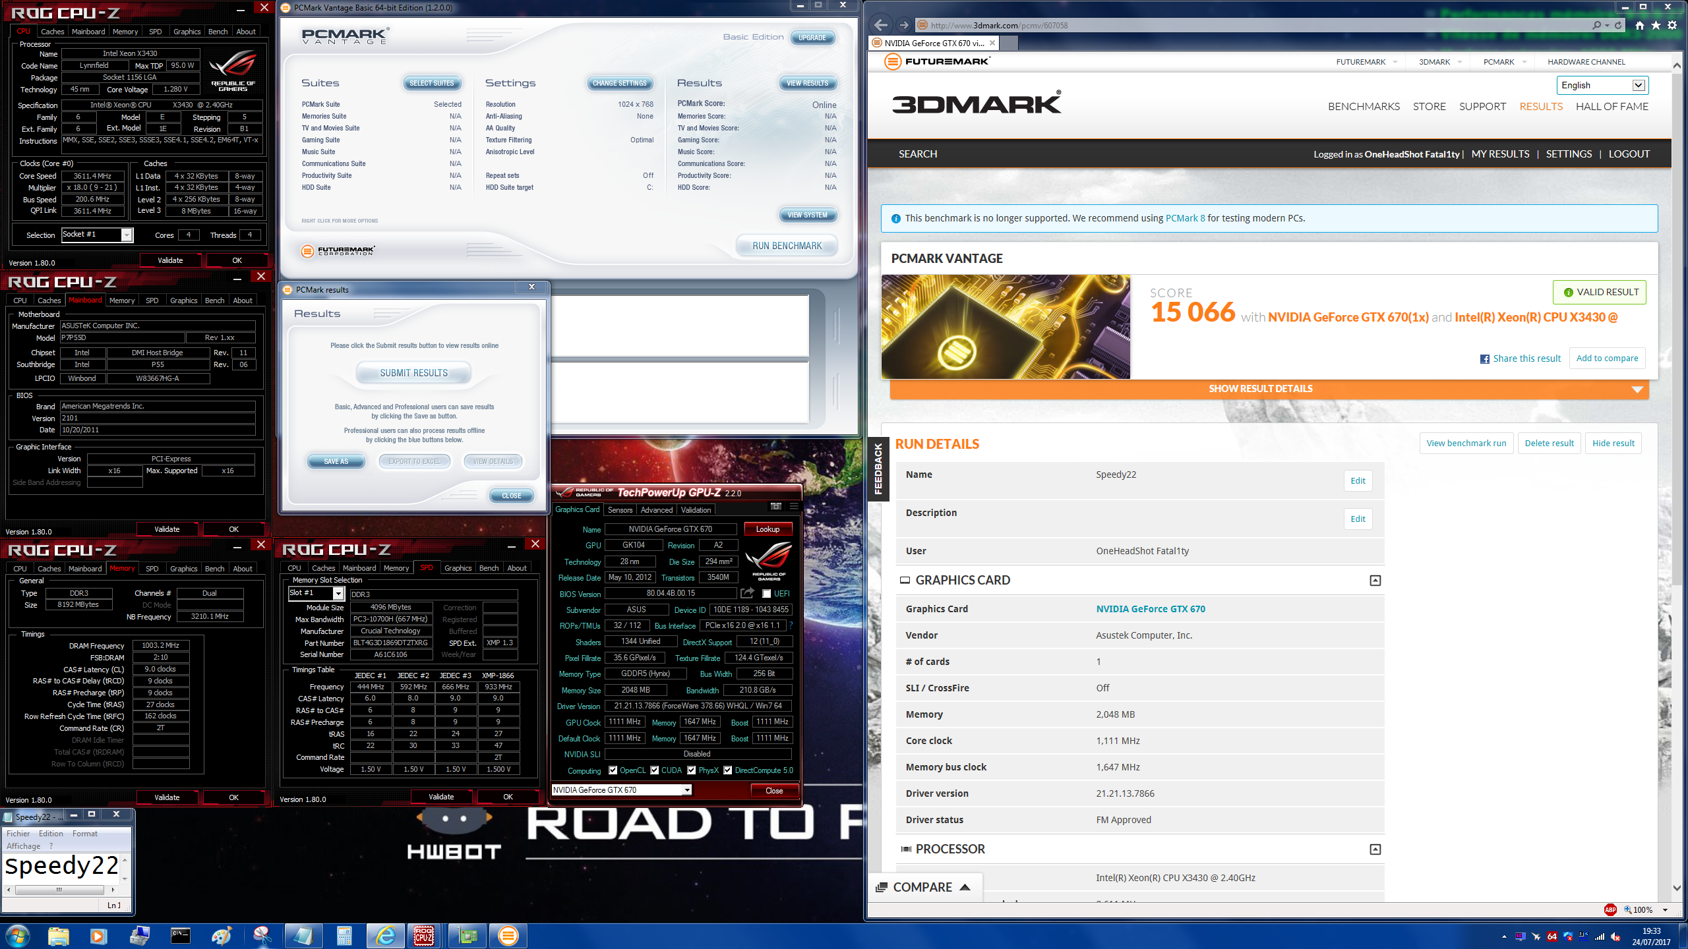Click SELECT SUITES in PCMark Vantage

431,84
